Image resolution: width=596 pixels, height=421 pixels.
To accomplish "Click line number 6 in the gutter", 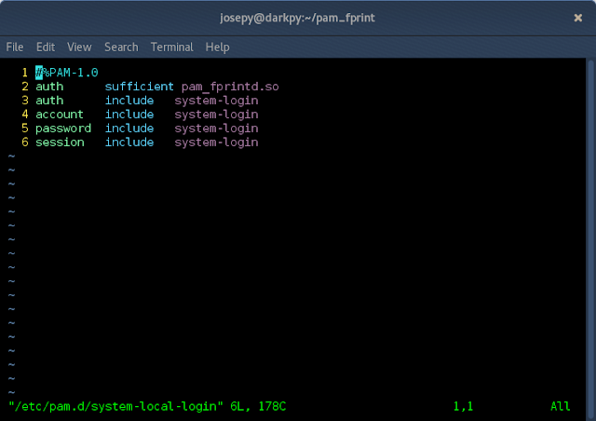I will pyautogui.click(x=25, y=143).
